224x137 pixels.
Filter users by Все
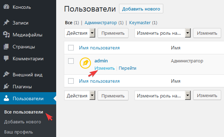[69, 23]
